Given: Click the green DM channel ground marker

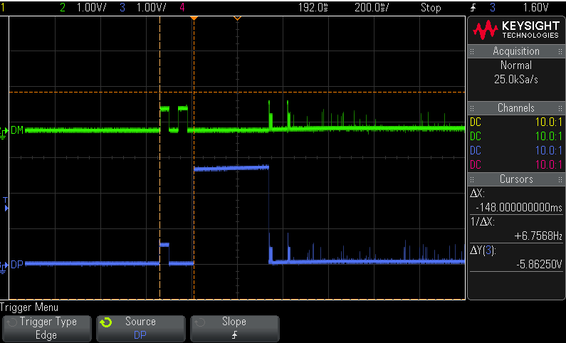Looking at the screenshot, I should [x=4, y=132].
